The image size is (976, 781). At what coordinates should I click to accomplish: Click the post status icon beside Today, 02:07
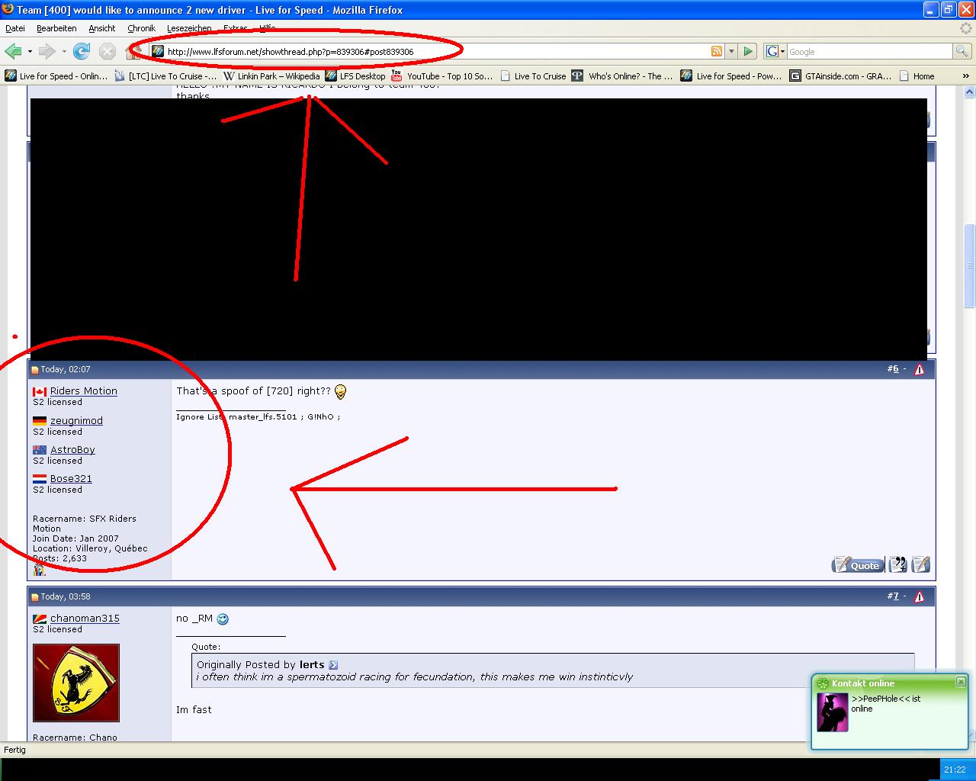coord(34,370)
